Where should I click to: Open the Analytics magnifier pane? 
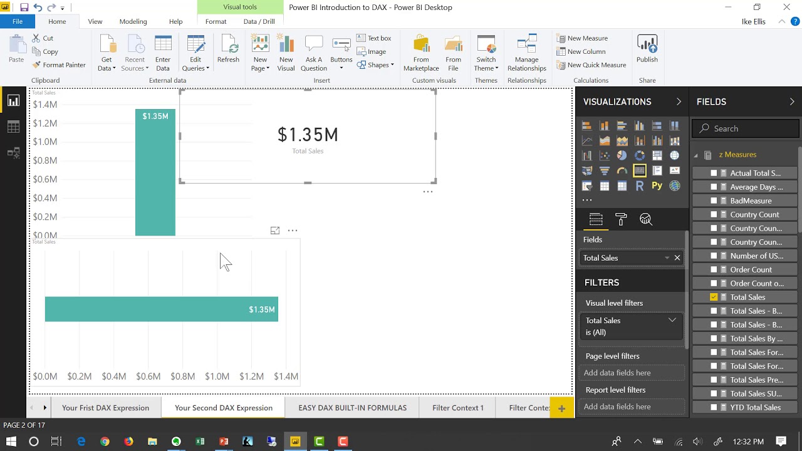pos(646,219)
